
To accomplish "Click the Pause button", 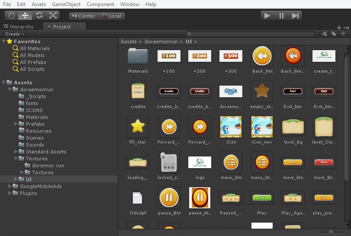I will point(281,16).
